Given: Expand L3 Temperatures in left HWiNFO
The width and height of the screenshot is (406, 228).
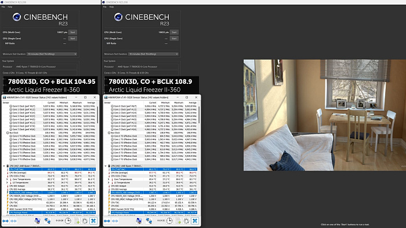Looking at the screenshot, I should [x=7, y=182].
